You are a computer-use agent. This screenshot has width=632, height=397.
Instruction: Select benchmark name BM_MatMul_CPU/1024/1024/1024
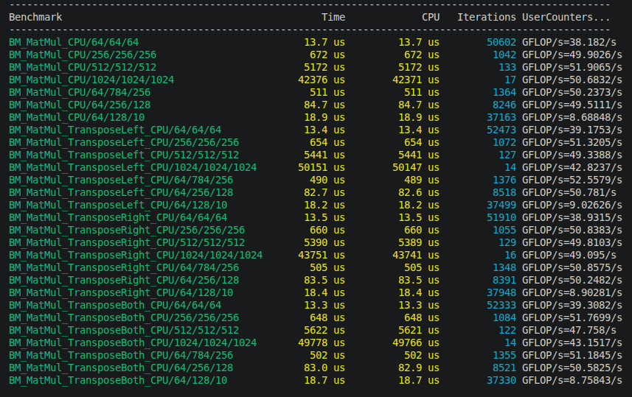pyautogui.click(x=91, y=80)
